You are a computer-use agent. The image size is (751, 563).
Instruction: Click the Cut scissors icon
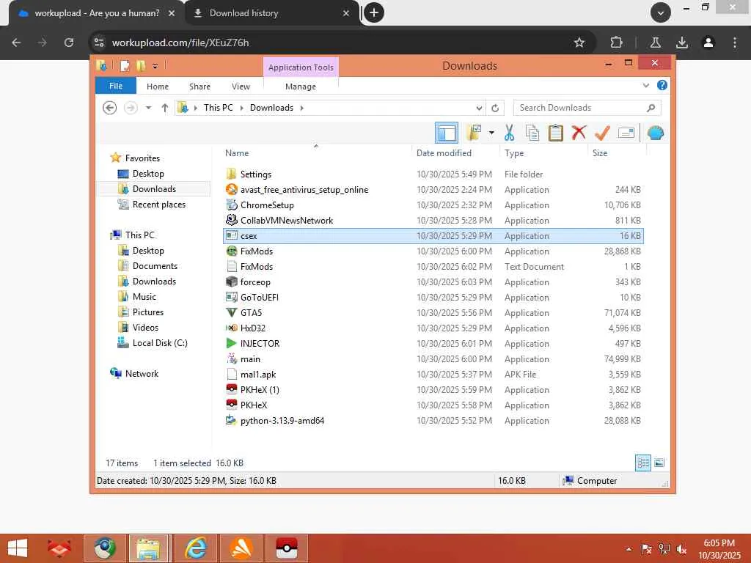pos(509,133)
